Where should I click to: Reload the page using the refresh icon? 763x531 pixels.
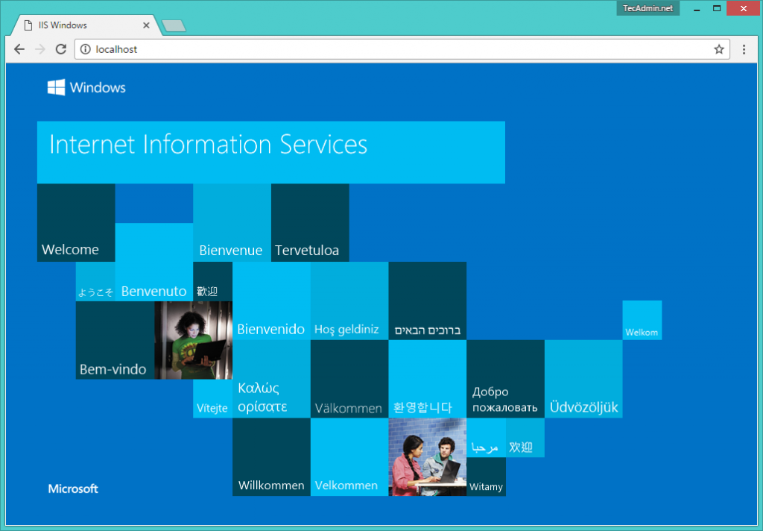click(61, 49)
